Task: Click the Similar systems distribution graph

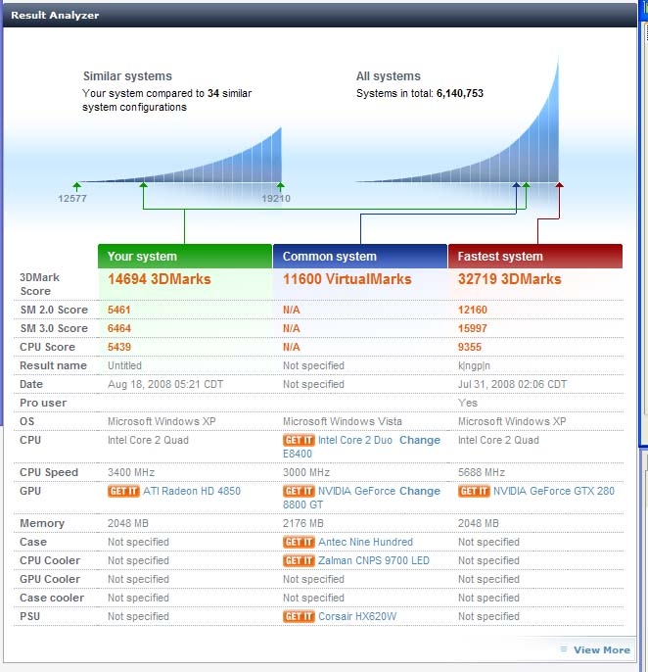Action: pyautogui.click(x=180, y=157)
